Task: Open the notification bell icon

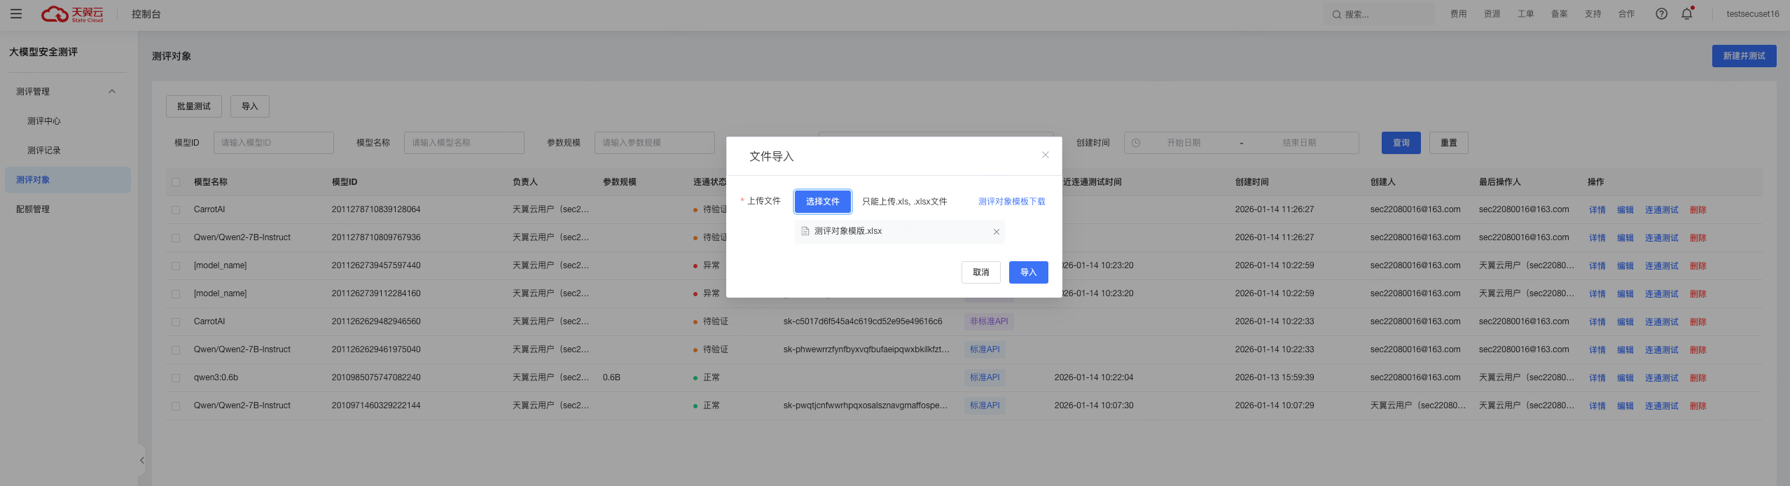Action: [1687, 14]
